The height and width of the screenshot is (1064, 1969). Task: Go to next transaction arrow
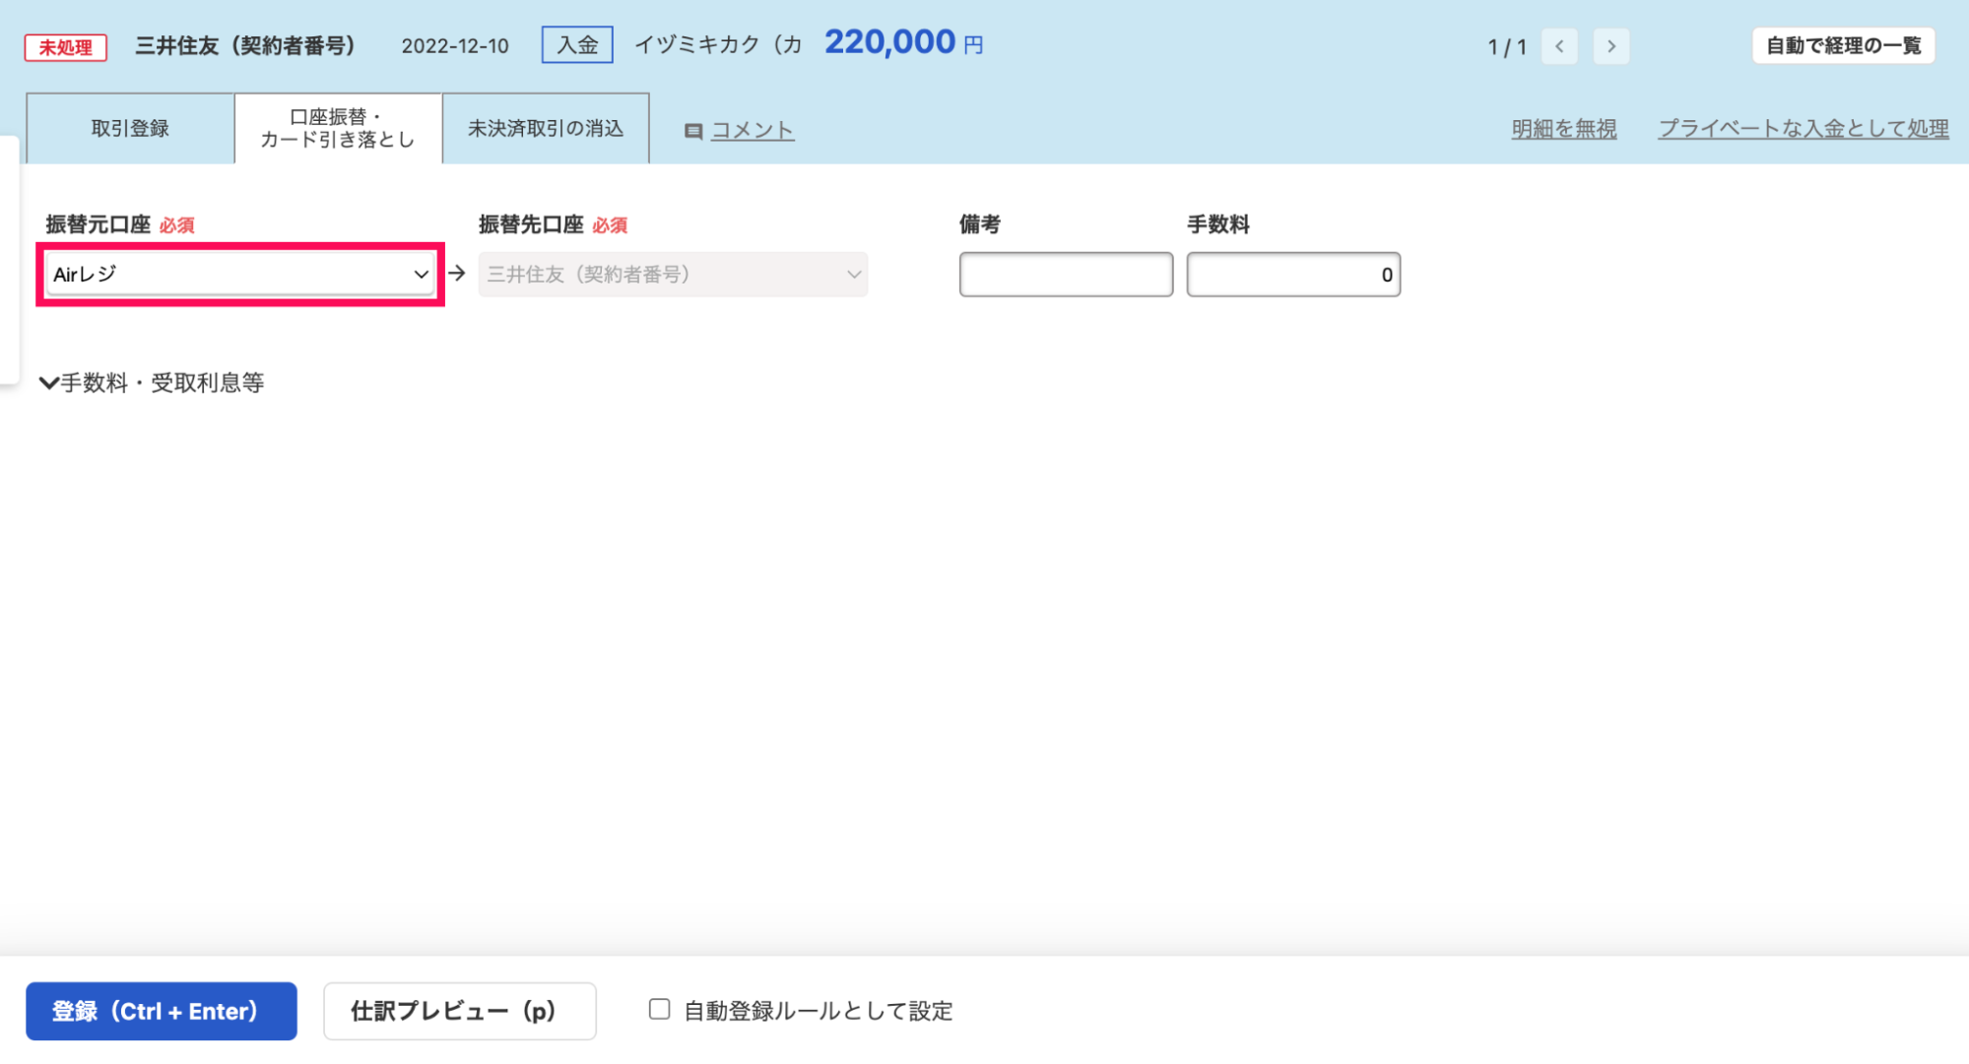(x=1611, y=46)
